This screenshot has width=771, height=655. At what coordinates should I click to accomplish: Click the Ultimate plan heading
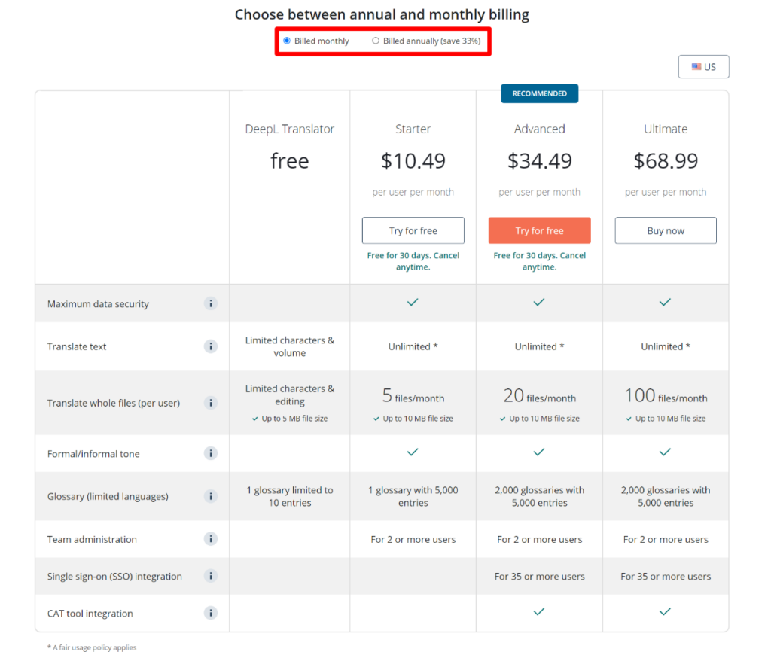(666, 129)
